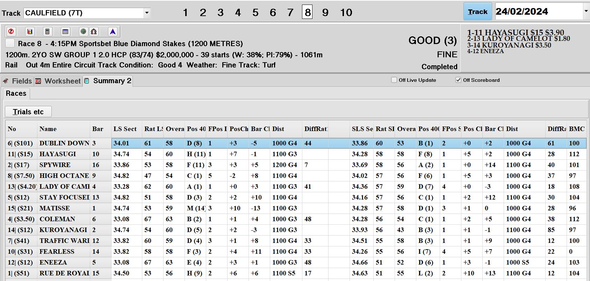Select the Races sub-tab
The width and height of the screenshot is (590, 281).
point(16,93)
